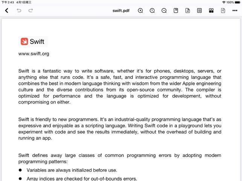Viewport: 242px width, 181px height.
Task: Zoom in with the plus magnifier
Action: (140, 11)
